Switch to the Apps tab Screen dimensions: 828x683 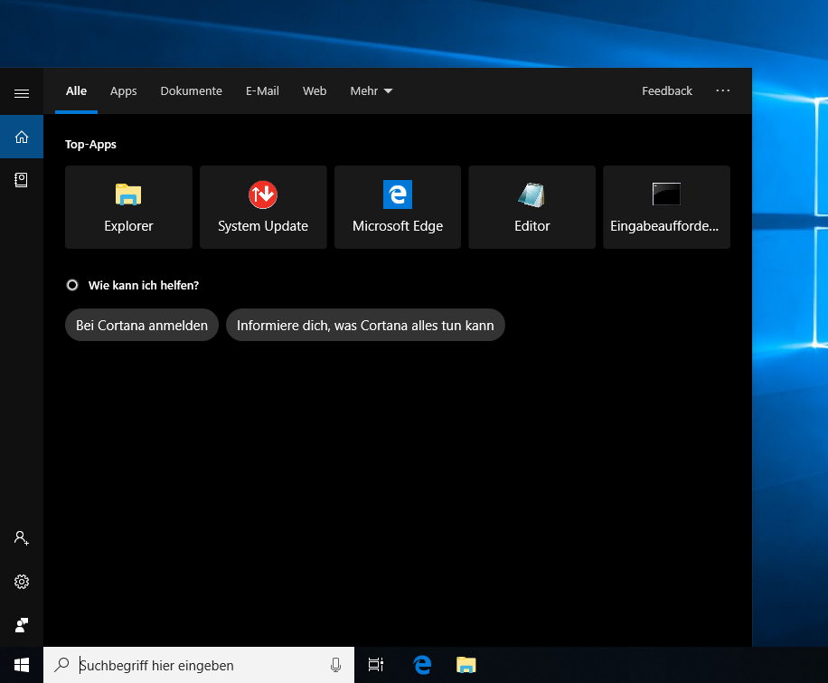click(124, 91)
